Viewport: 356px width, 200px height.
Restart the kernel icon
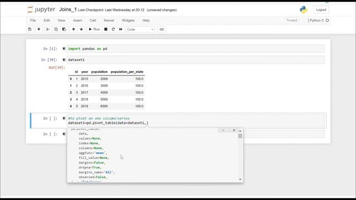coord(113,29)
